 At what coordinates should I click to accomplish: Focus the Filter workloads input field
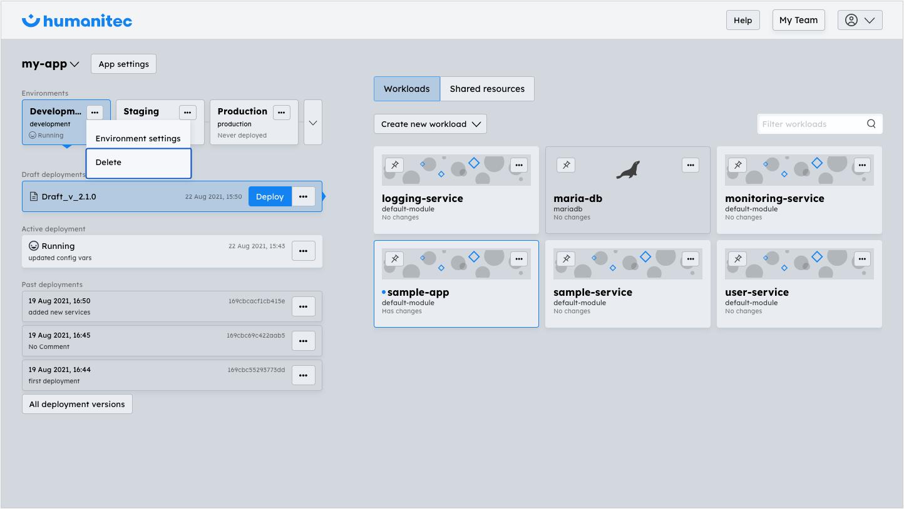[x=811, y=124]
